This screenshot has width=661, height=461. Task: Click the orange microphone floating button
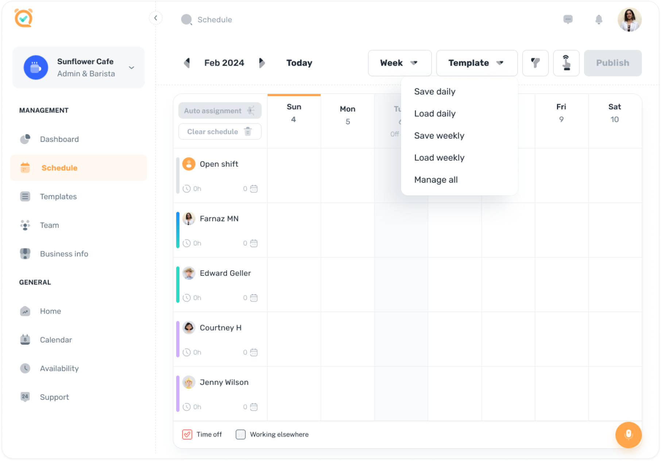628,435
